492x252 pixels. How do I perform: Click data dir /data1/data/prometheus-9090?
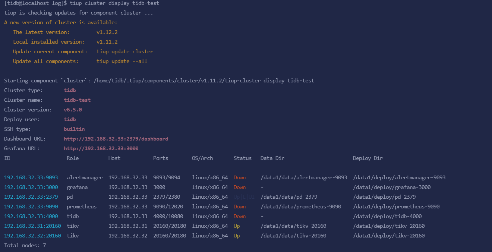point(301,207)
